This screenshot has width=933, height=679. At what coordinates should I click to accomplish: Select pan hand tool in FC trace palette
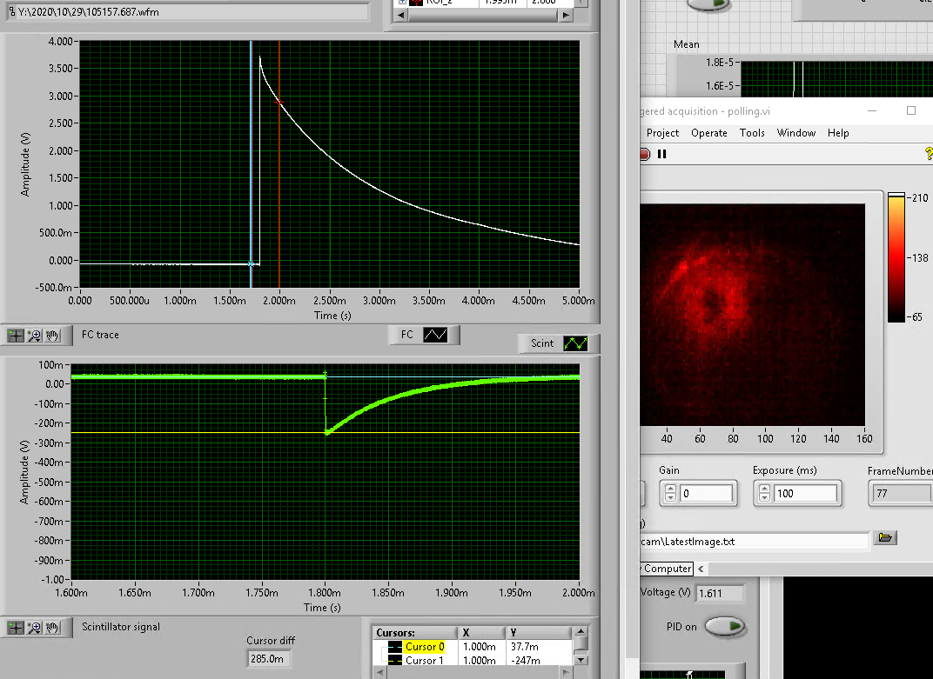(x=53, y=335)
